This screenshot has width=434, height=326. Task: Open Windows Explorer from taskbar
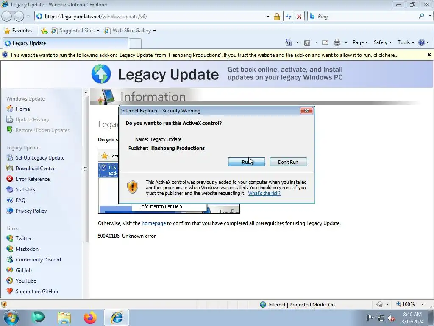[64, 318]
